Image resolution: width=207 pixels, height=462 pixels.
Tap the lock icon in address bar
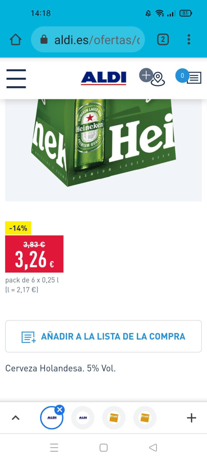pyautogui.click(x=44, y=39)
